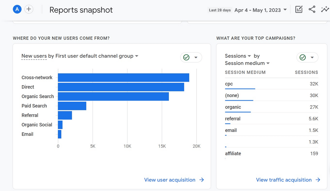330x191 pixels.
Task: Click the green checkmark on New users card
Action: [186, 57]
